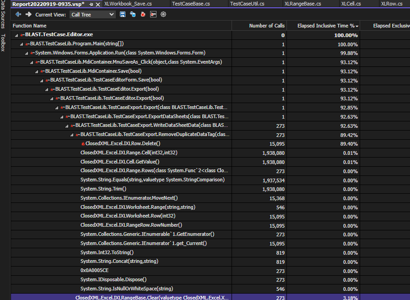
Task: Open the Toolbox sidebar panel
Action: coord(5,41)
